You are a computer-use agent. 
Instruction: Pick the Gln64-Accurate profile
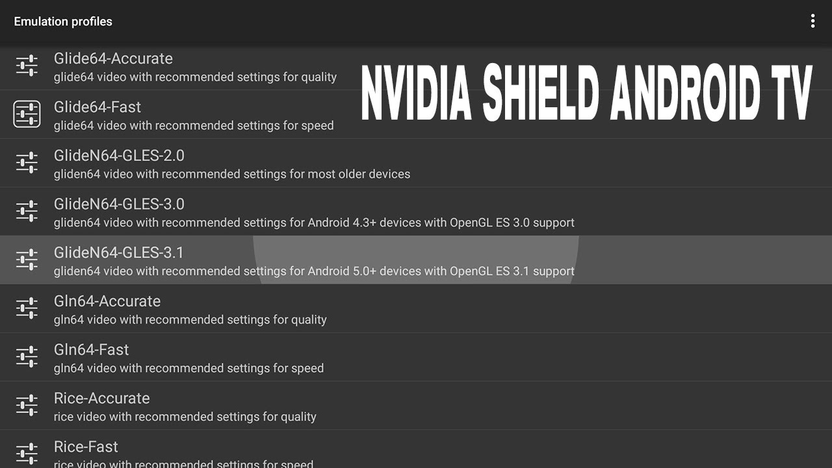[x=416, y=308]
